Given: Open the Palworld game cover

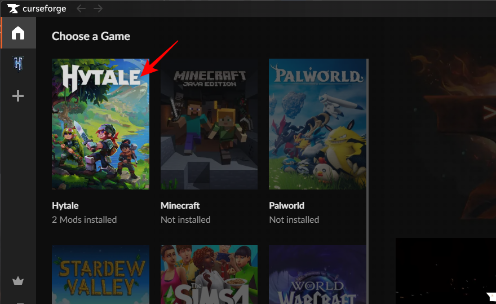Looking at the screenshot, I should click(317, 124).
